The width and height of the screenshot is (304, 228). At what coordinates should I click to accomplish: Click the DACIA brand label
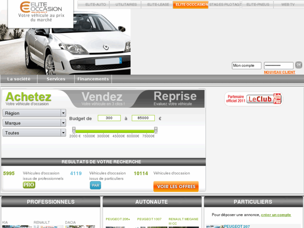(70, 223)
